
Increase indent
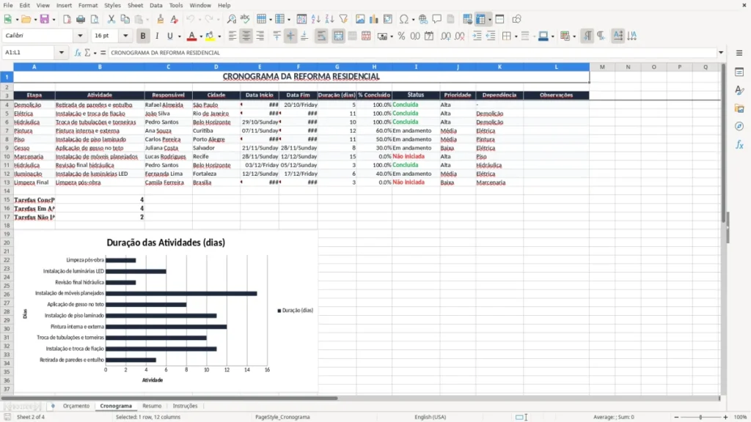tap(477, 36)
